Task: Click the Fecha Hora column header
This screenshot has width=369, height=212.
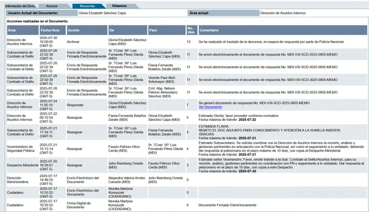Action: click(x=52, y=30)
